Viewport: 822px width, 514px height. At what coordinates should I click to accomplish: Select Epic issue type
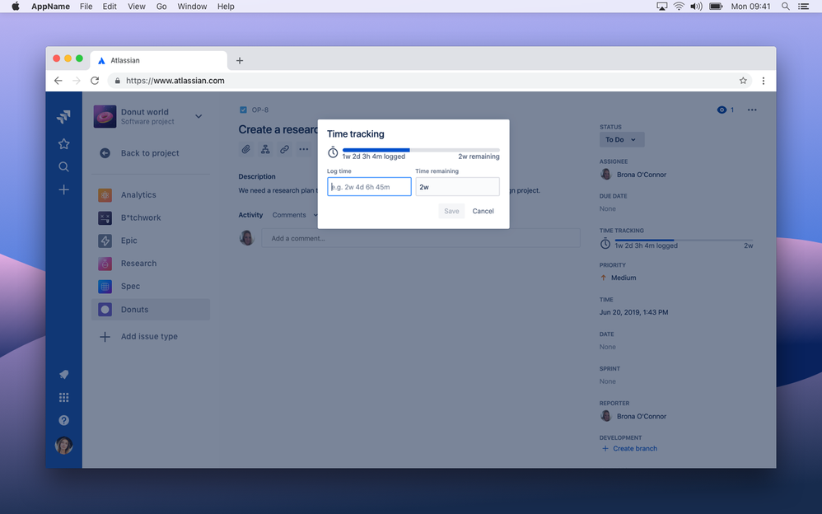[151, 241]
